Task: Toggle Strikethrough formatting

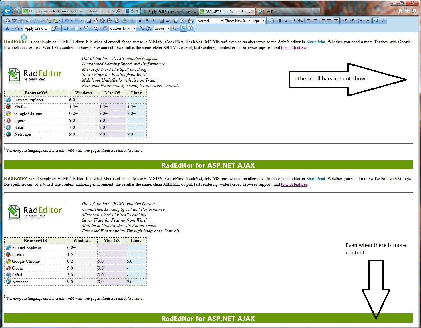Action: tap(300, 21)
